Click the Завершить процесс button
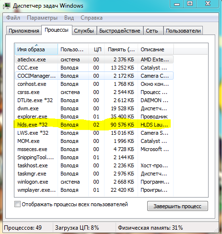222x234 pixels. [177, 206]
